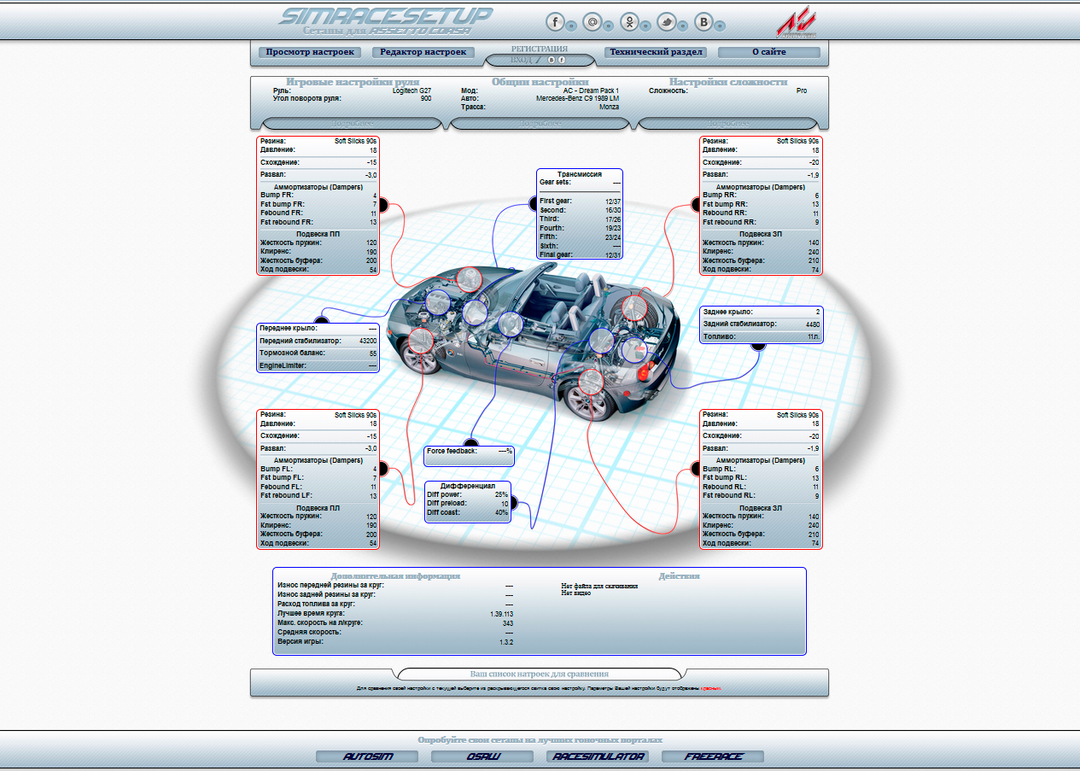Click 'Тормозной баланс:' row
Viewport: 1080px width, 771px height.
click(318, 353)
